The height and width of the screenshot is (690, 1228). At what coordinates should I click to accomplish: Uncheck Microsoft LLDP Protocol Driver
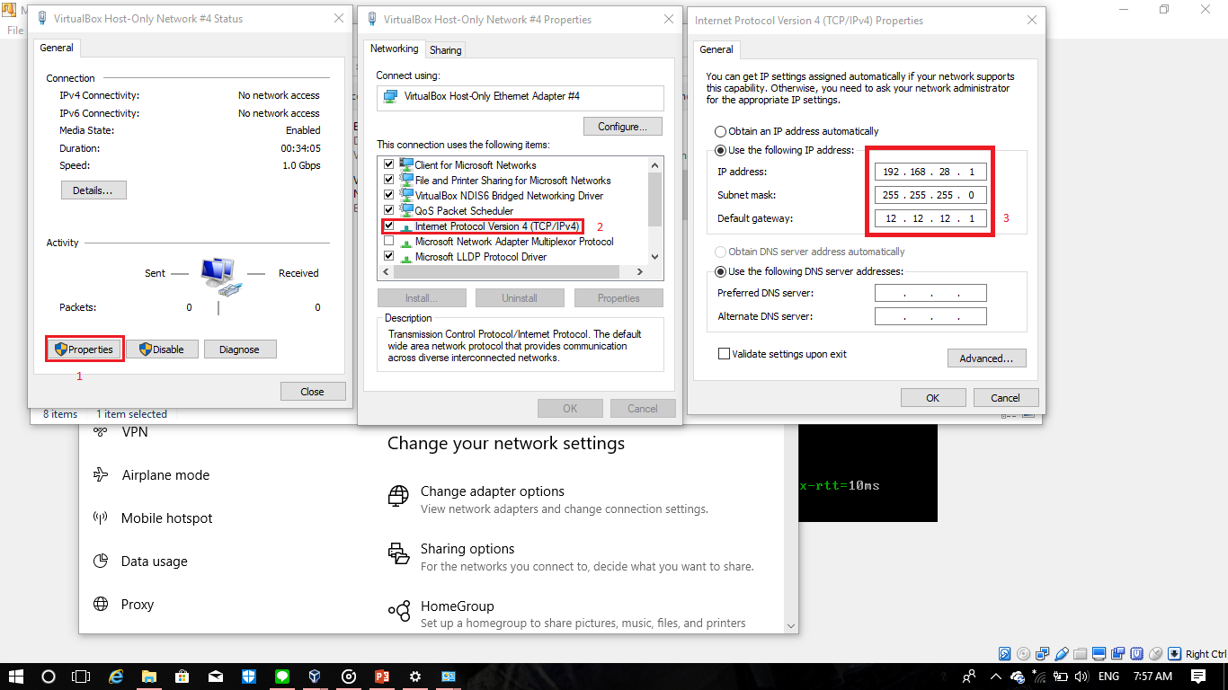[x=389, y=256]
